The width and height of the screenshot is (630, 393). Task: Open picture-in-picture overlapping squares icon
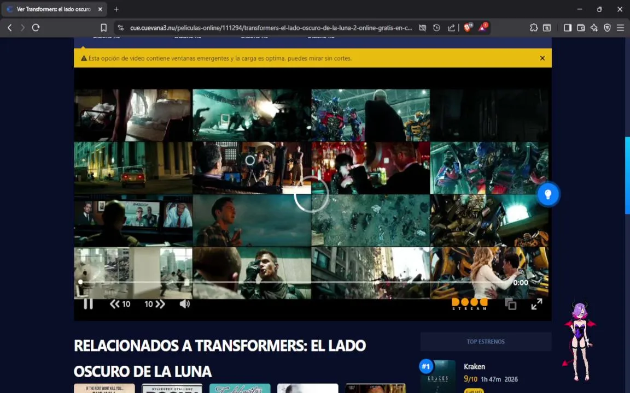[511, 304]
